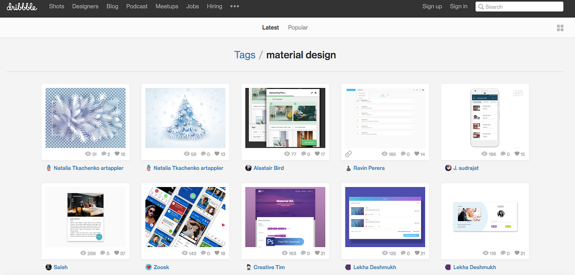
Task: Like the shot with 13 likes
Action: pyautogui.click(x=217, y=154)
